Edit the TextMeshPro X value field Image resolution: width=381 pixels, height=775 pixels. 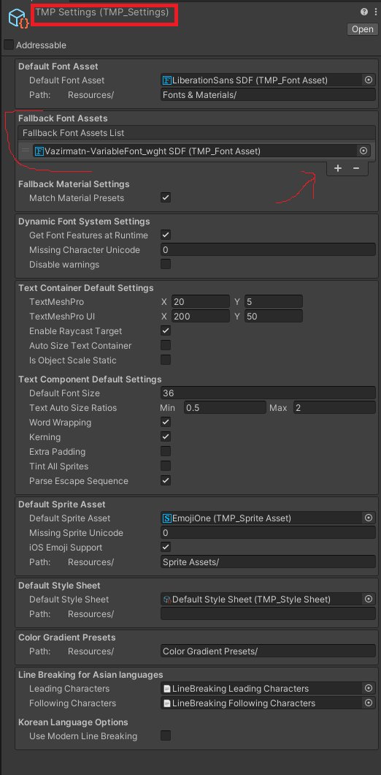[201, 301]
